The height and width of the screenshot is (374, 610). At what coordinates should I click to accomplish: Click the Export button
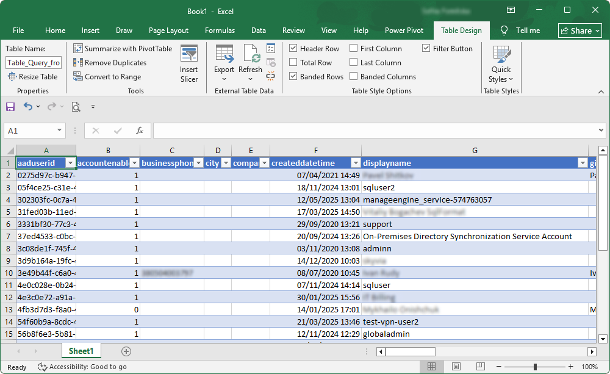click(x=224, y=61)
